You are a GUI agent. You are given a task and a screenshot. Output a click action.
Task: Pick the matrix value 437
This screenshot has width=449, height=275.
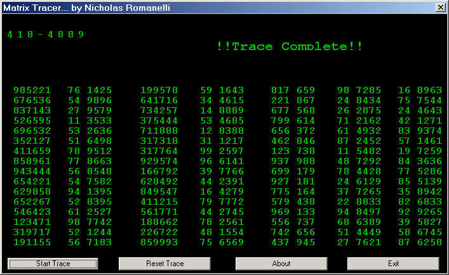point(280,243)
